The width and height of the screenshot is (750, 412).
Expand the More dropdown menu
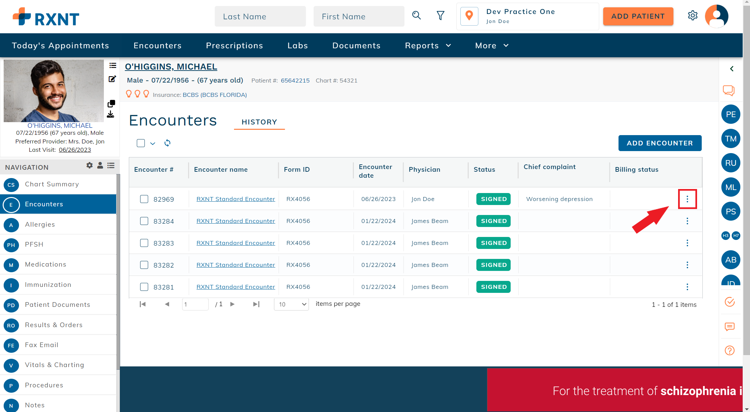492,46
